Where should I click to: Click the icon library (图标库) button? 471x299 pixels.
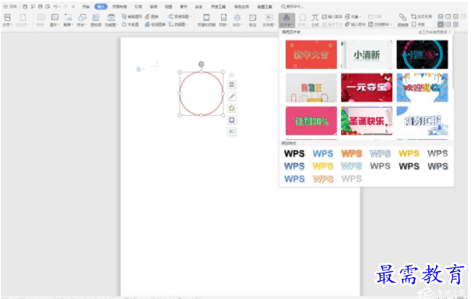click(96, 19)
